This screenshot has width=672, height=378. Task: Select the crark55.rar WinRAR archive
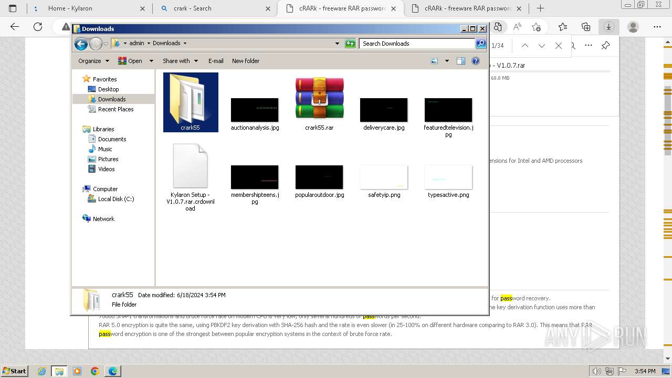click(x=319, y=99)
